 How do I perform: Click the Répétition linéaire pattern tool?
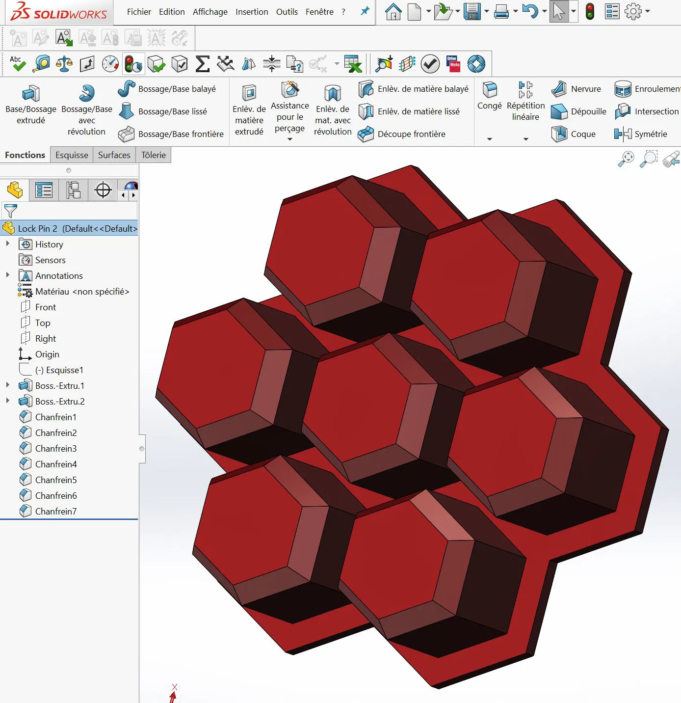[x=525, y=101]
